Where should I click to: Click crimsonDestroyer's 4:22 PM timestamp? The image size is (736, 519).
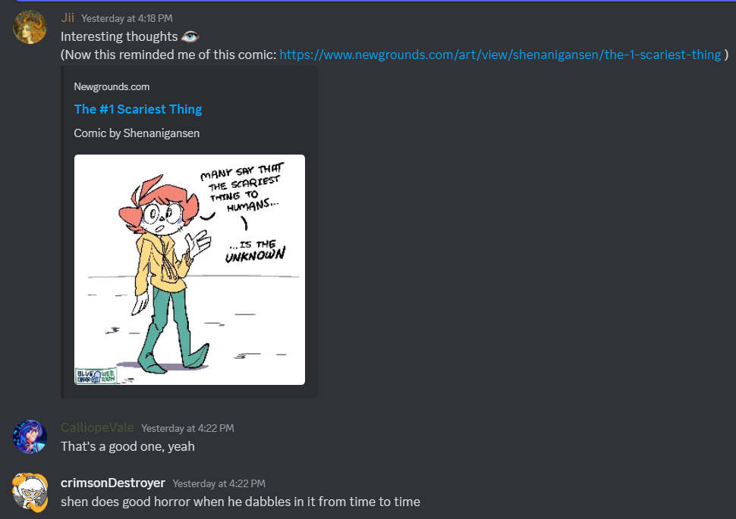tap(219, 483)
